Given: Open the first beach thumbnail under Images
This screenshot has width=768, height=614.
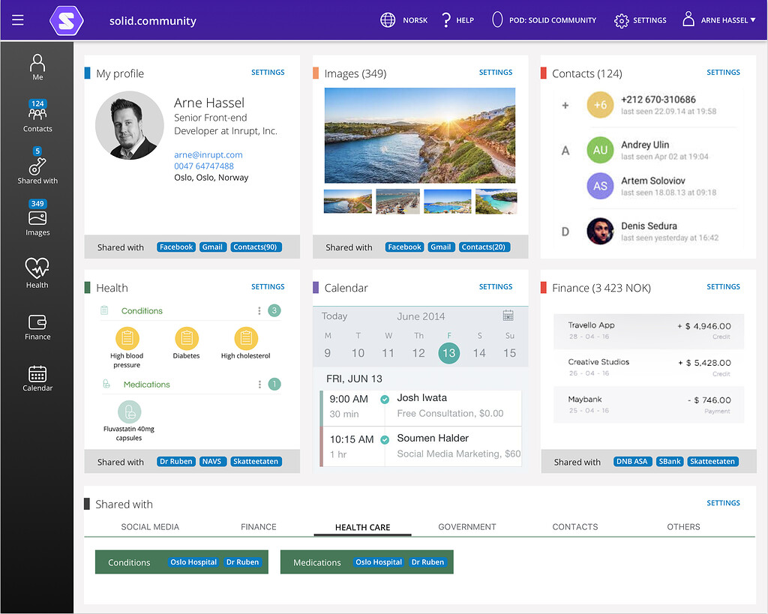Looking at the screenshot, I should pos(347,201).
